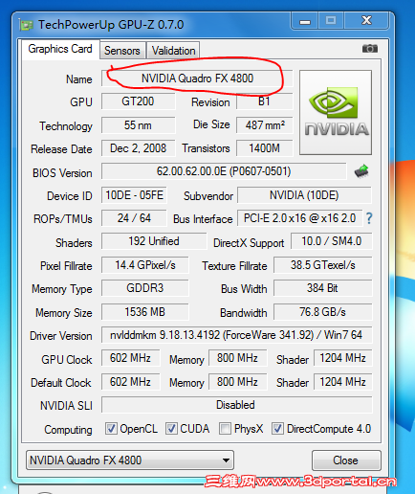The height and width of the screenshot is (494, 415).
Task: Switch to the Sensors tab
Action: (x=122, y=51)
